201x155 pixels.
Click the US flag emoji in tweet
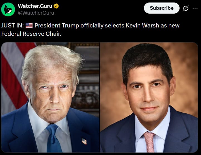[29, 26]
